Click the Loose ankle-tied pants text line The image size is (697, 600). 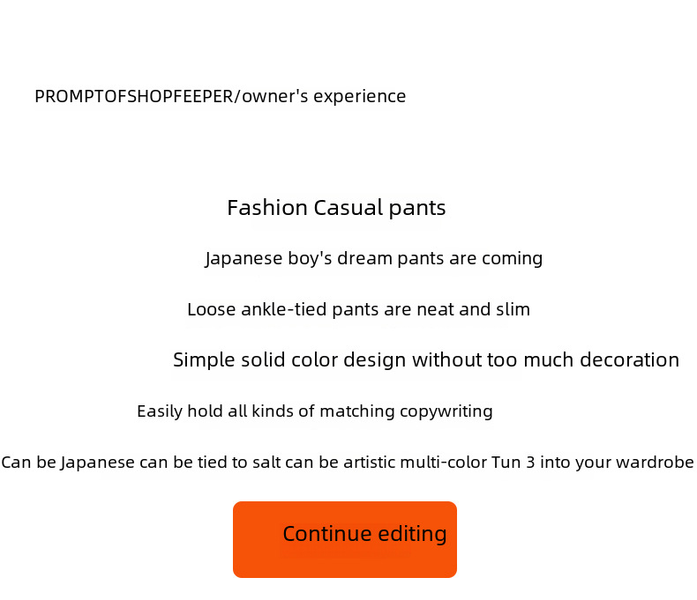tap(358, 309)
